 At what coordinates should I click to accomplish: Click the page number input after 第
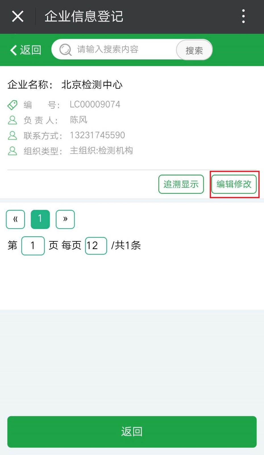tap(33, 246)
